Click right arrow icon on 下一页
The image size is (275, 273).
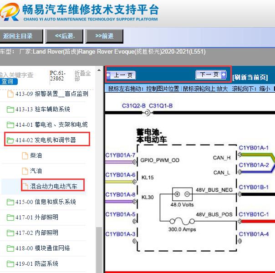coord(224,74)
